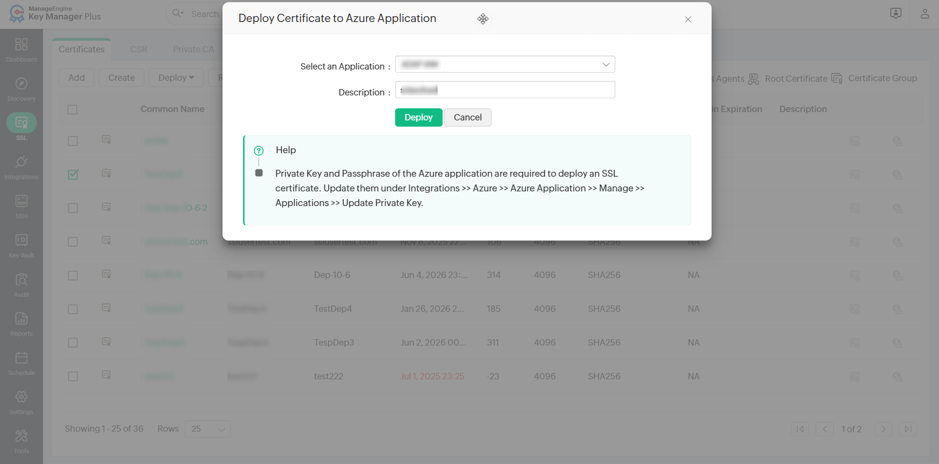
Task: Click the expired date Jul 1, 2025 23:25
Action: [x=432, y=376]
